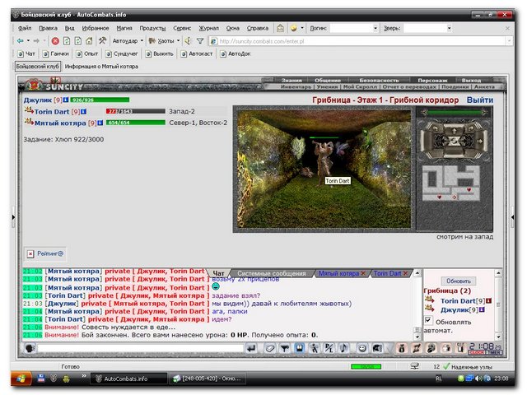
Task: Click the crossed hammers settings icon
Action: [102, 41]
